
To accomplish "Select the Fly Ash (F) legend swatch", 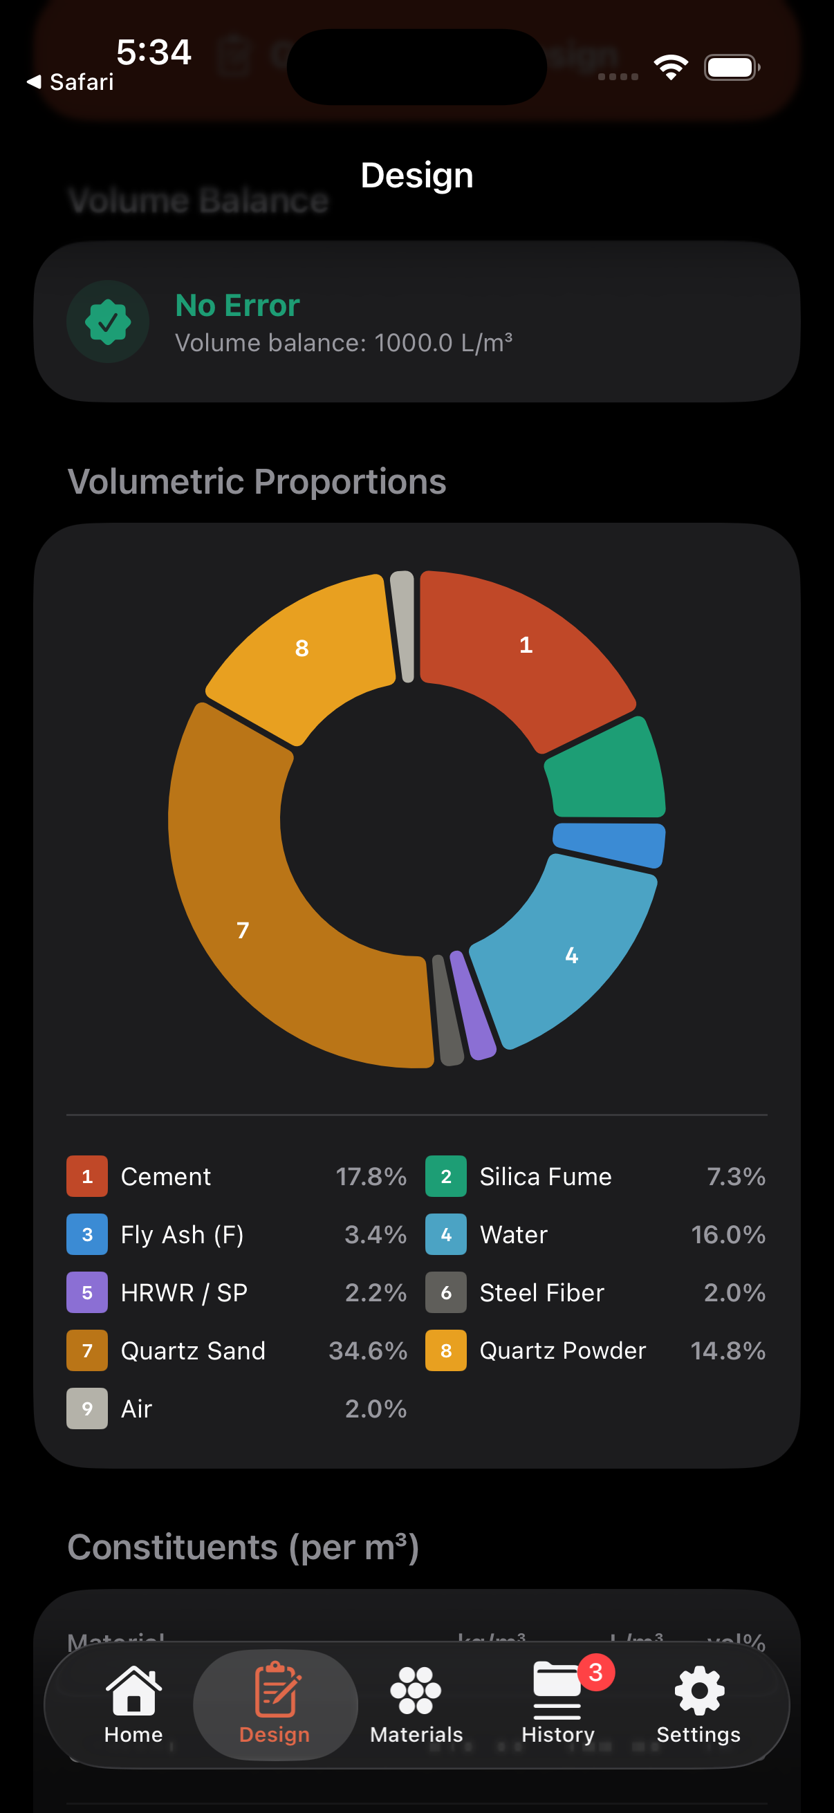I will [87, 1234].
